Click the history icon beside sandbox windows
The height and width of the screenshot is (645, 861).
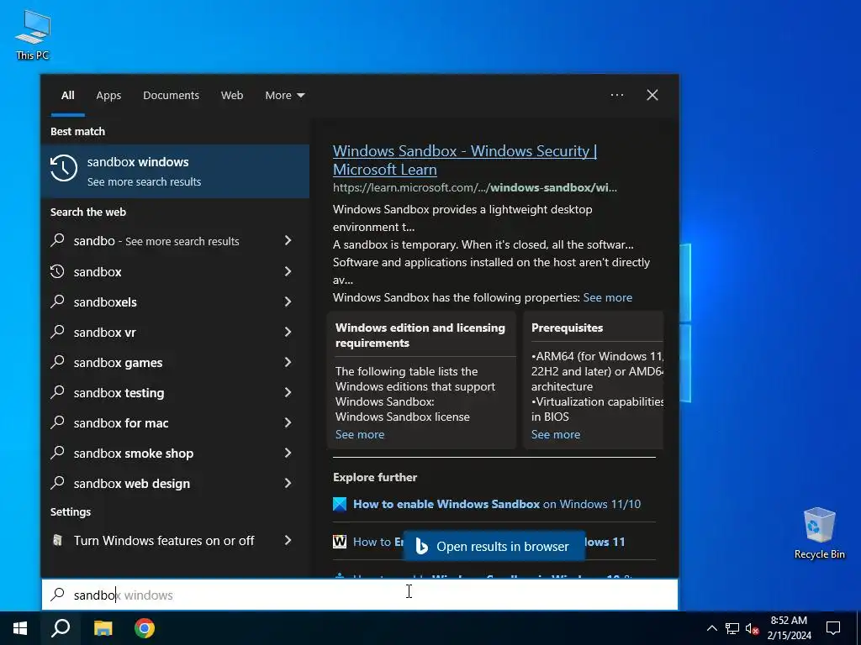64,168
